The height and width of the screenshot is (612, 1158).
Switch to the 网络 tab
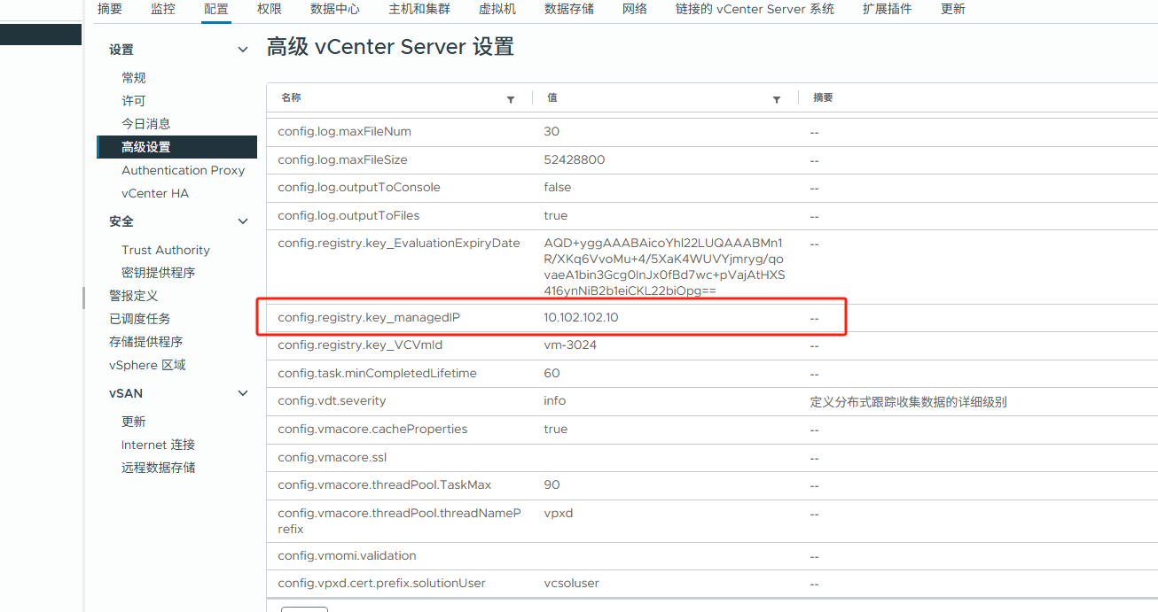click(635, 9)
